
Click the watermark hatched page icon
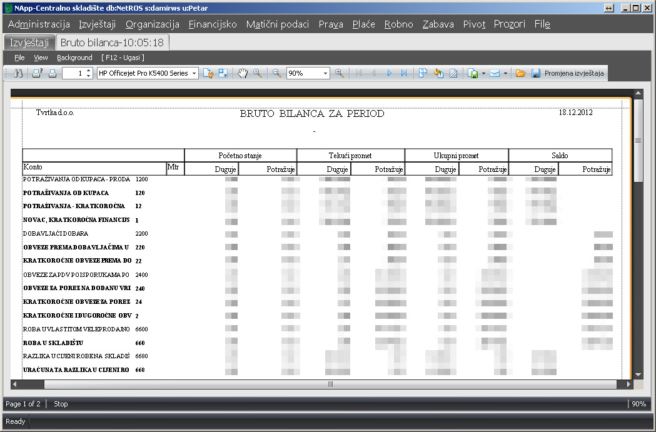453,73
